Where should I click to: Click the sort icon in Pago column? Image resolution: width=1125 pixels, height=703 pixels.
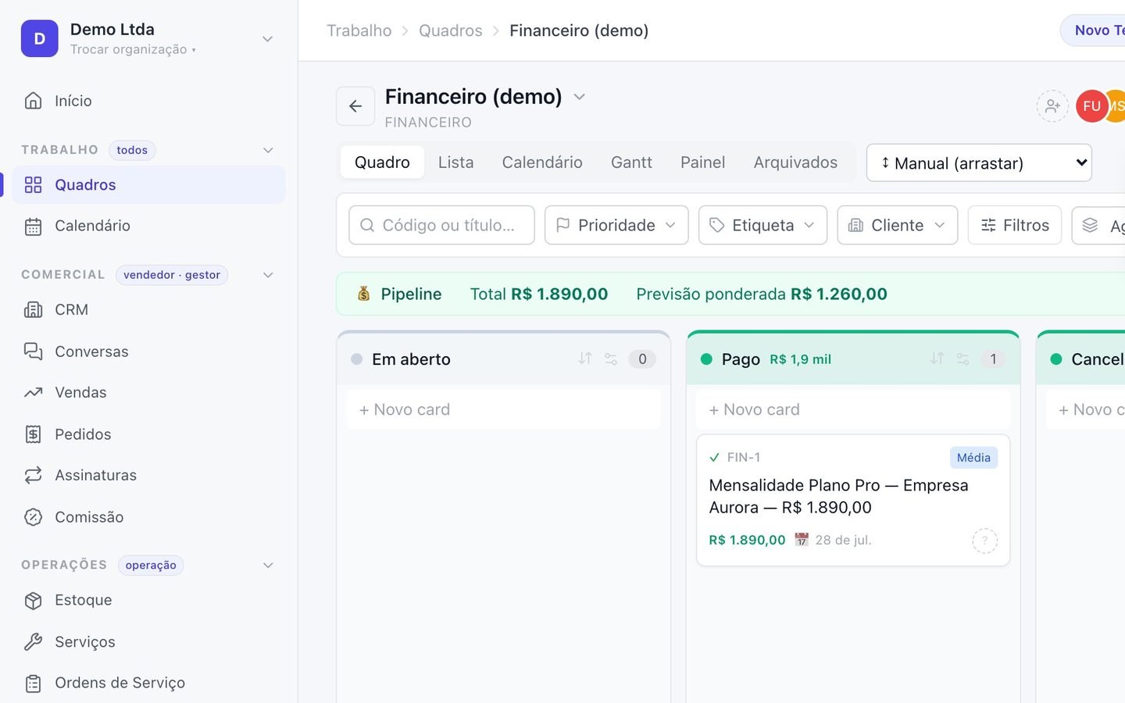(937, 359)
